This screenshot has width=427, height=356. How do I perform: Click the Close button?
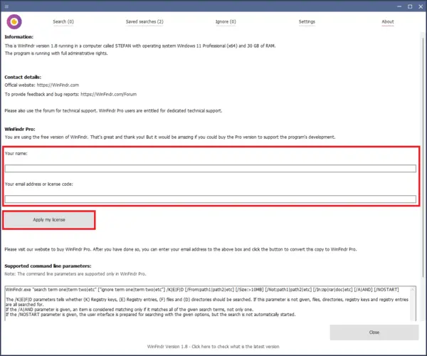click(x=374, y=333)
